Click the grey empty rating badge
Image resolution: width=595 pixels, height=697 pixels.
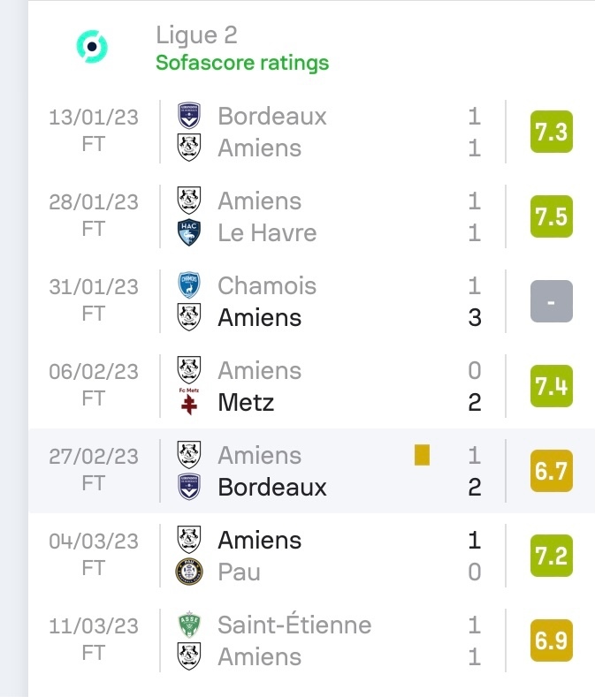[x=552, y=301]
